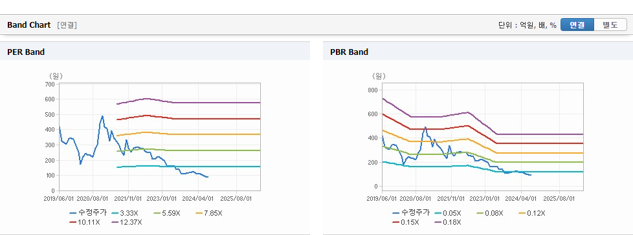Toggle 7.85X legend series
Screen dimensions: 633x235
point(208,213)
